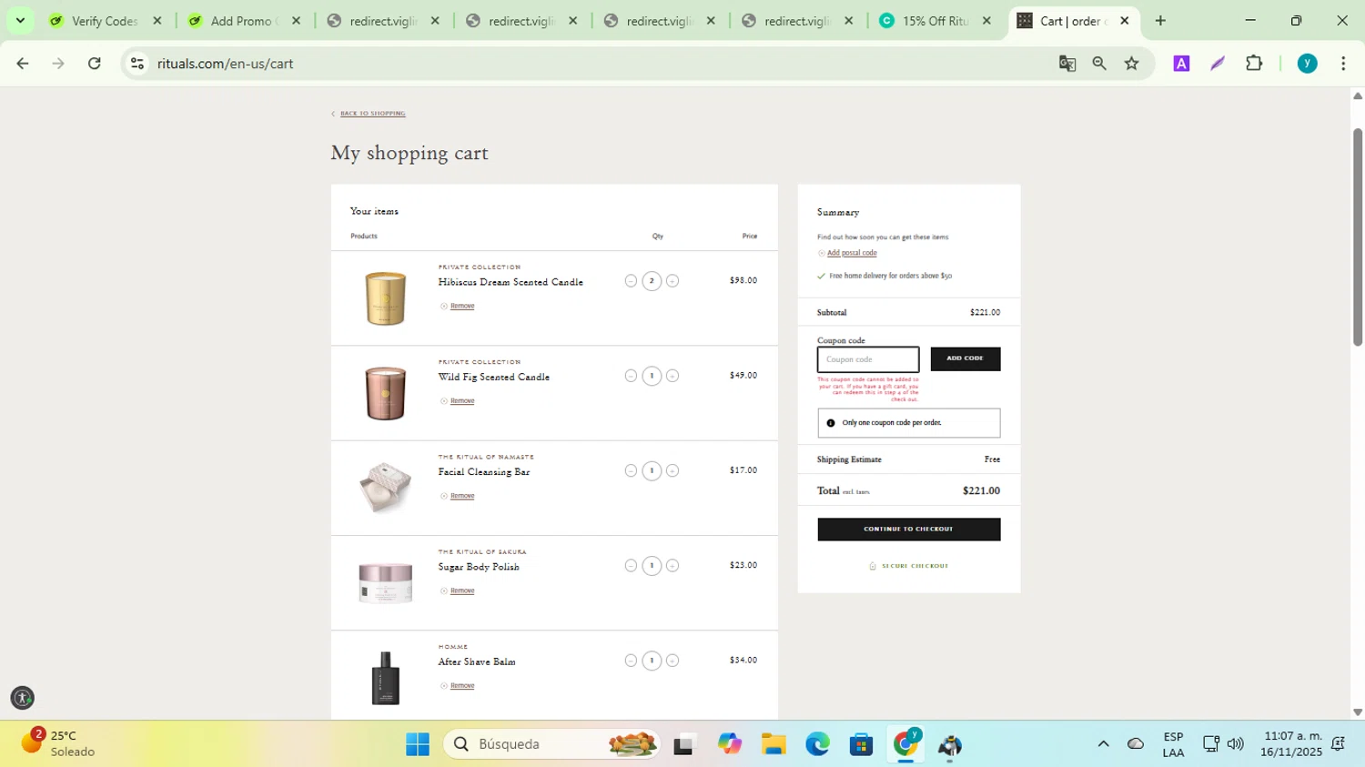Open zoom magnifier icon in address bar
The image size is (1365, 767).
pos(1099,63)
